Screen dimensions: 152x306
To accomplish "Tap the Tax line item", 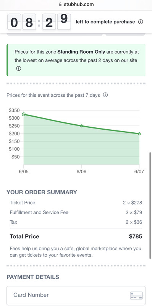I will click(x=76, y=222).
